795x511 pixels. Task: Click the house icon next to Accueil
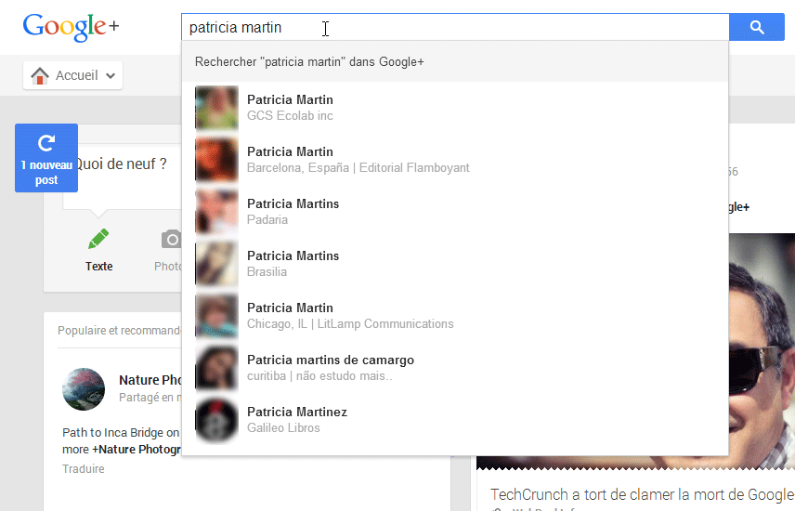40,75
